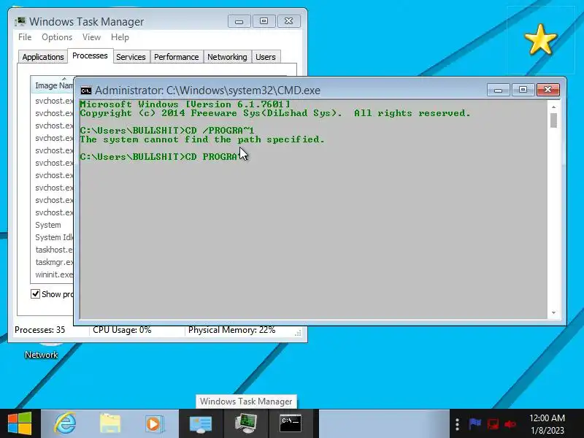Switch to the Users tab

pyautogui.click(x=266, y=57)
